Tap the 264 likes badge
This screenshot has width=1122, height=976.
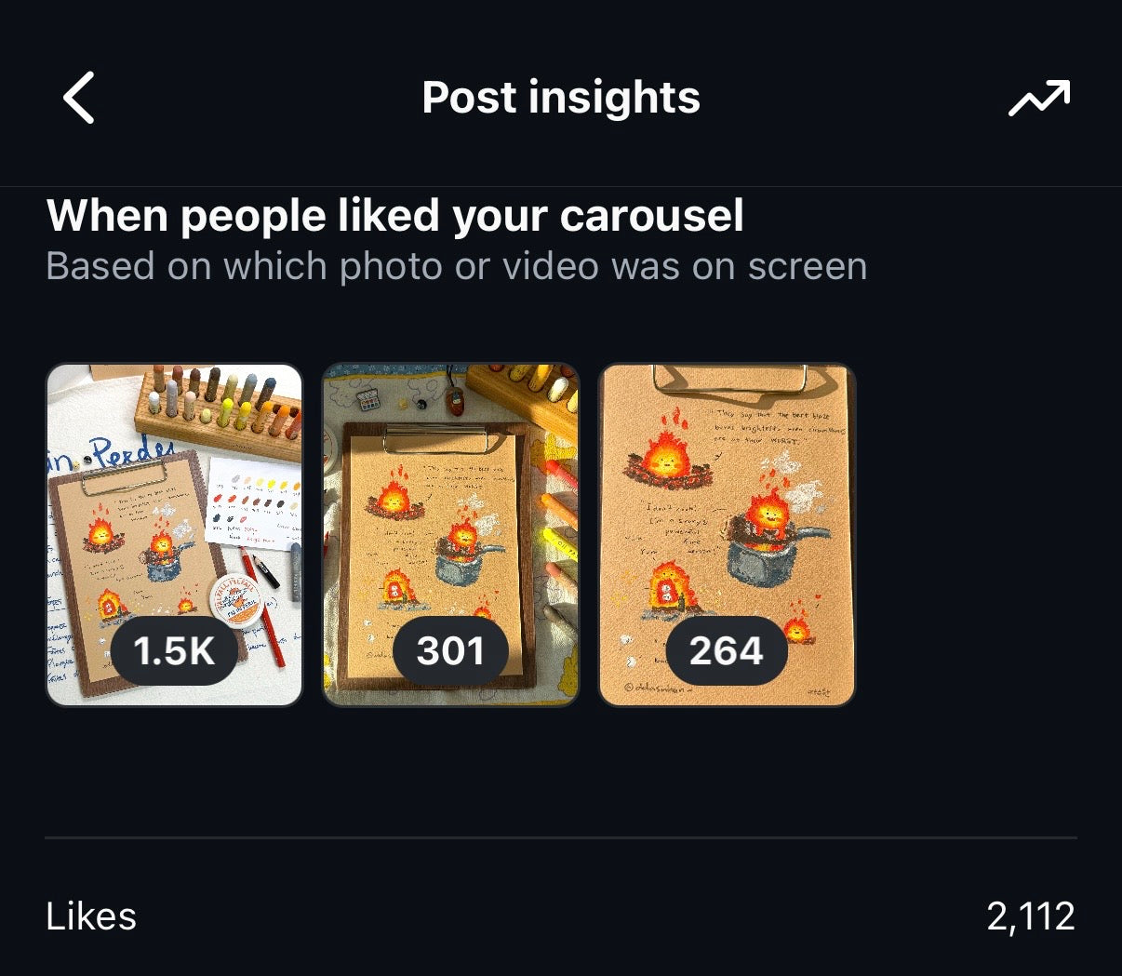pyautogui.click(x=726, y=651)
